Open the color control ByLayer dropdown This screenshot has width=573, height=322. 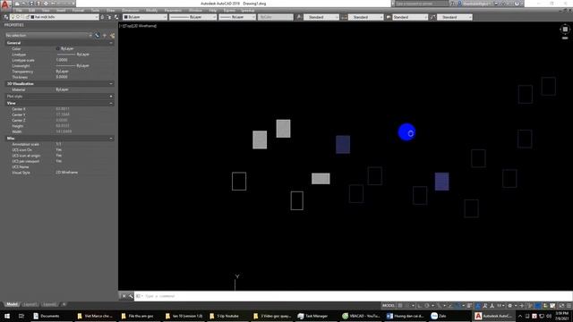(x=145, y=17)
